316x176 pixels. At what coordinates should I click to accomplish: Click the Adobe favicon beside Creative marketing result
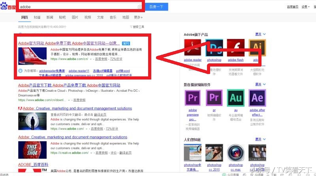[20, 109]
